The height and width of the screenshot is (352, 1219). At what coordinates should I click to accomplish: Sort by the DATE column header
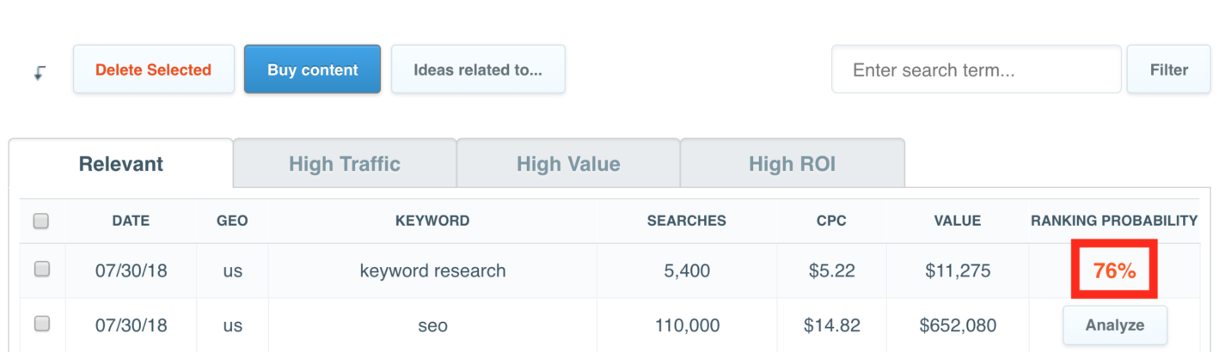pyautogui.click(x=131, y=221)
